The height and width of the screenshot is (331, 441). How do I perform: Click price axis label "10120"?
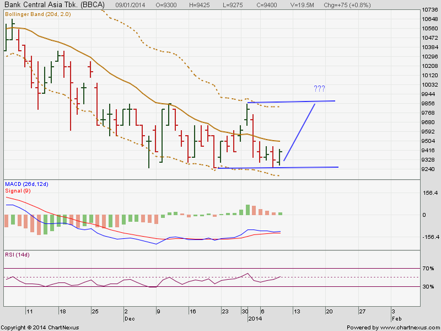(430, 75)
